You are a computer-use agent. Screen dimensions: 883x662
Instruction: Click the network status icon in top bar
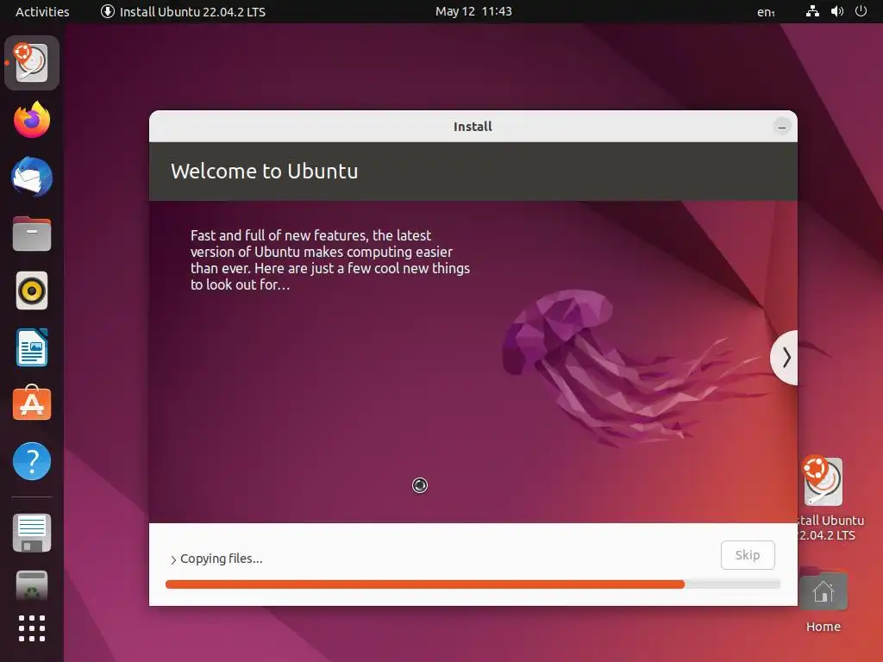(x=812, y=11)
